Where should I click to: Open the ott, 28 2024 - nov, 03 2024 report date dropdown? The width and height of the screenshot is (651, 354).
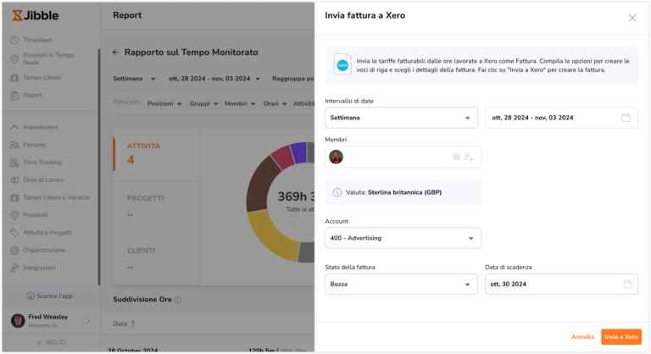tap(214, 79)
